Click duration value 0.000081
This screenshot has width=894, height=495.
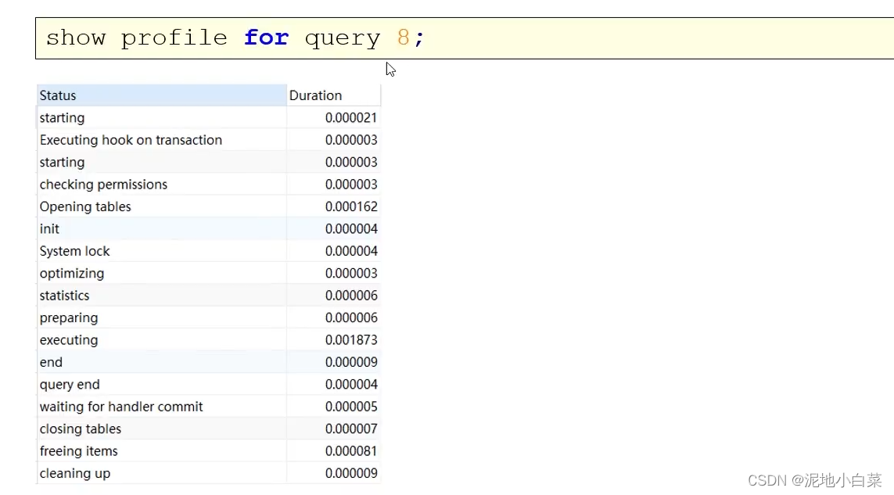click(351, 451)
